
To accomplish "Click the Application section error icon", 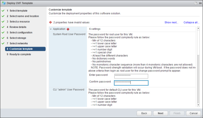I will point(68,29).
